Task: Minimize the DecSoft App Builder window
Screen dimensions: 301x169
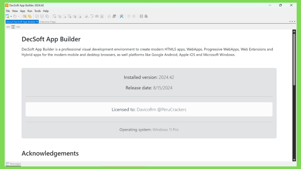Action: 270,5
